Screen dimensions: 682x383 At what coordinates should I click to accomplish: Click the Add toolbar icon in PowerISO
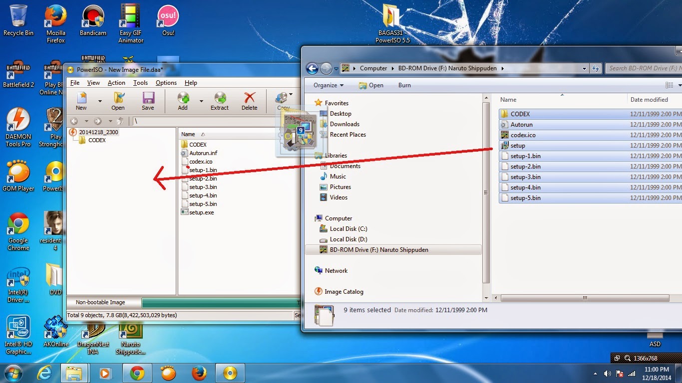183,101
